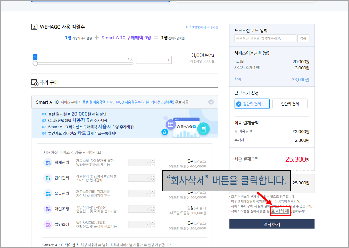Click the 회사삭제 link
Viewport: 349px width, 248px height.
(x=280, y=211)
